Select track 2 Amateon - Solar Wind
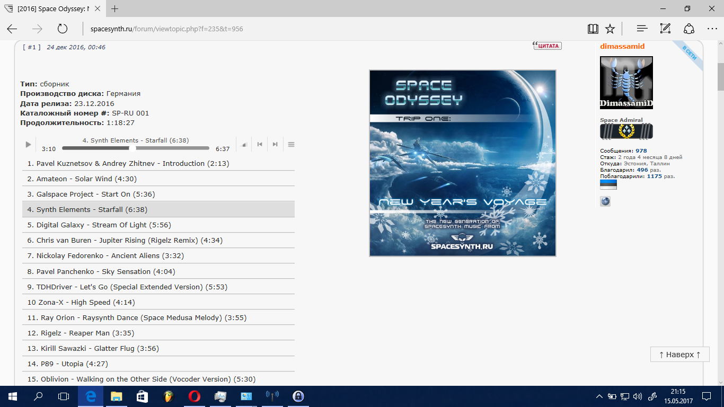Viewport: 724px width, 407px height. [158, 179]
